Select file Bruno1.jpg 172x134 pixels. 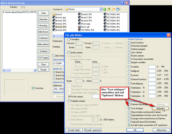pyautogui.click(x=59, y=17)
